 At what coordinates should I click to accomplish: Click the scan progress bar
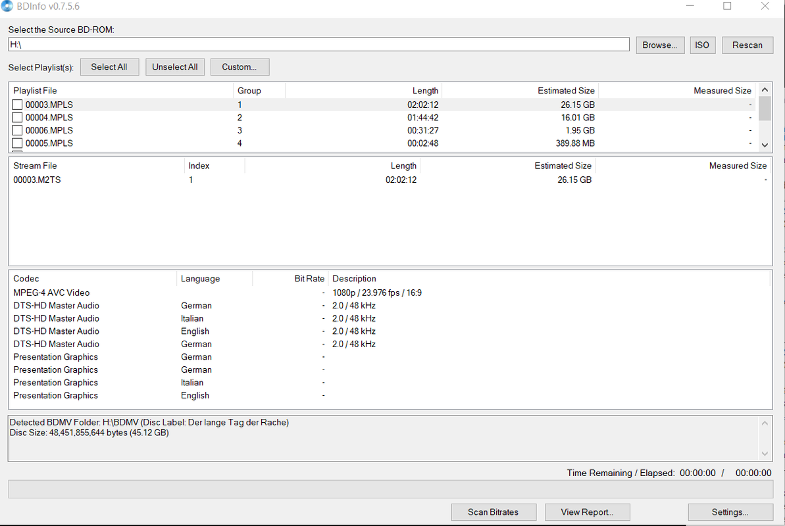click(x=390, y=489)
